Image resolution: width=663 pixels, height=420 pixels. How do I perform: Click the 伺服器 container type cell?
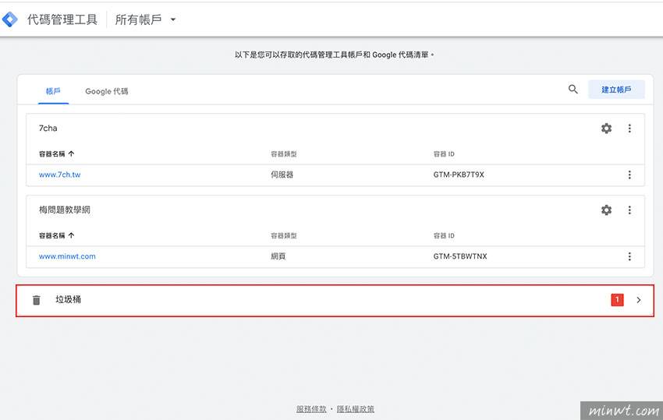coord(282,175)
